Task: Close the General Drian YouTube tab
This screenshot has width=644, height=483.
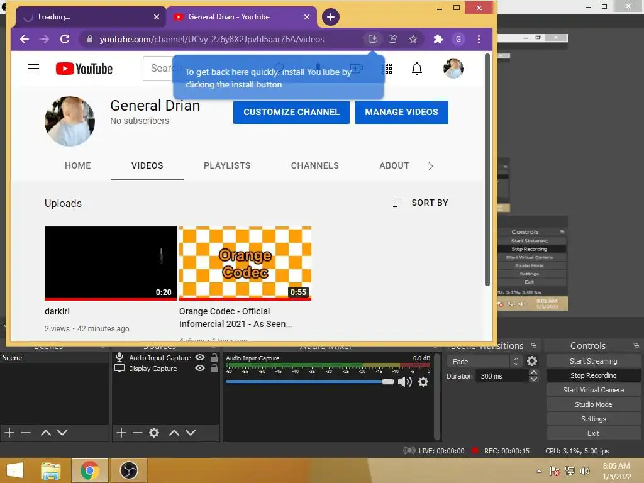Action: [x=307, y=17]
